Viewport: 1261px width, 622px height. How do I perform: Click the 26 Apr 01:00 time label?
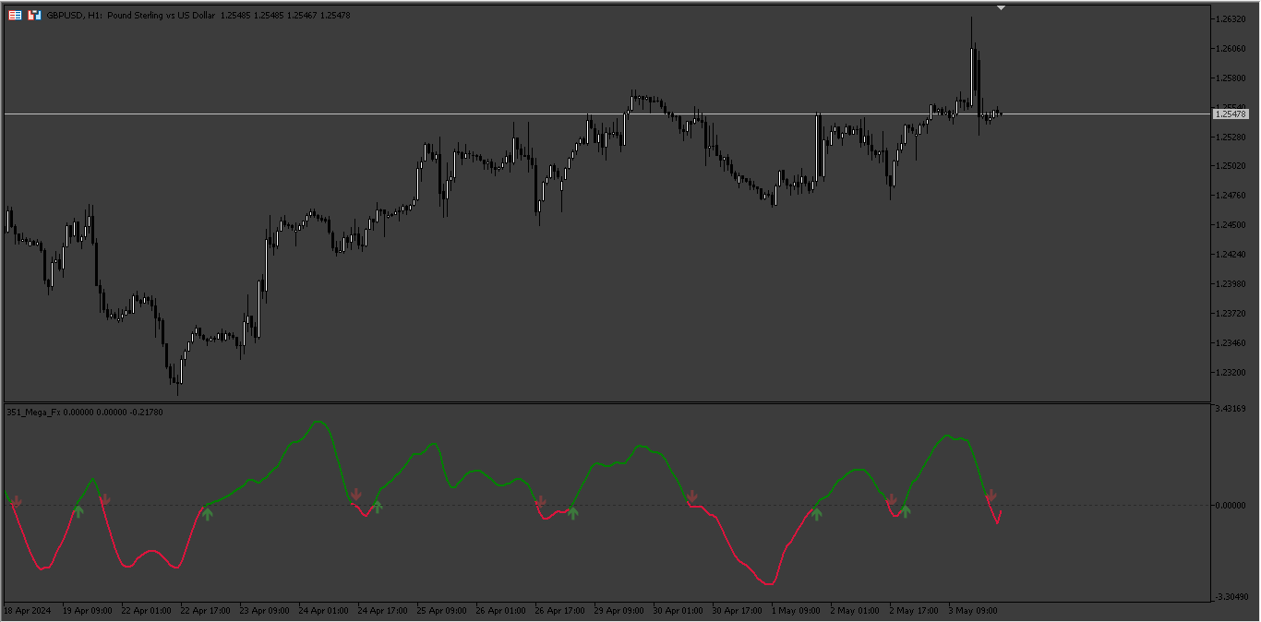coord(501,611)
